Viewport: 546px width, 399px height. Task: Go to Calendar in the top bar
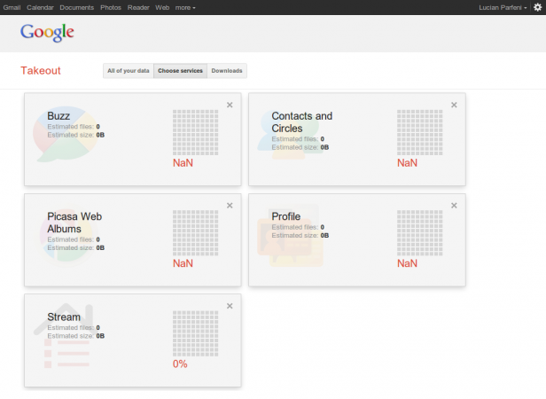pyautogui.click(x=40, y=7)
